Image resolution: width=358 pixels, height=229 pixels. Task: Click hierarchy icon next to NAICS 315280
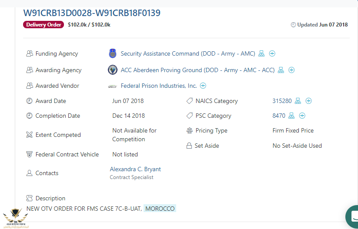[x=298, y=101]
